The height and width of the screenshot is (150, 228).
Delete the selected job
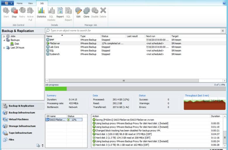pyautogui.click(x=103, y=12)
